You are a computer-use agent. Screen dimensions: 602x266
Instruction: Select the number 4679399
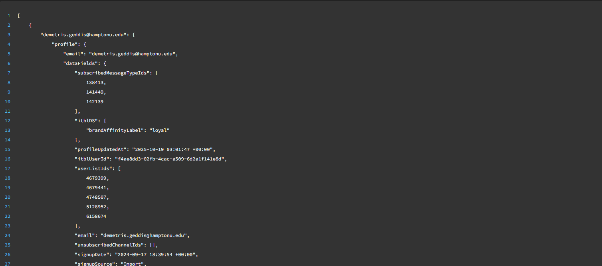pyautogui.click(x=96, y=178)
